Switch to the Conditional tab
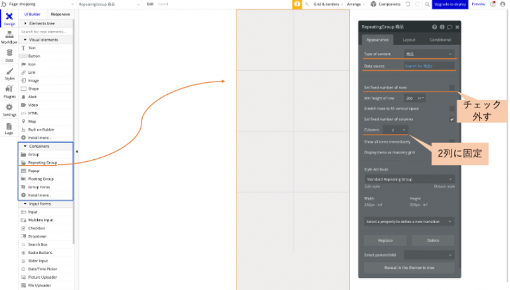Image resolution: width=510 pixels, height=290 pixels. click(x=440, y=40)
